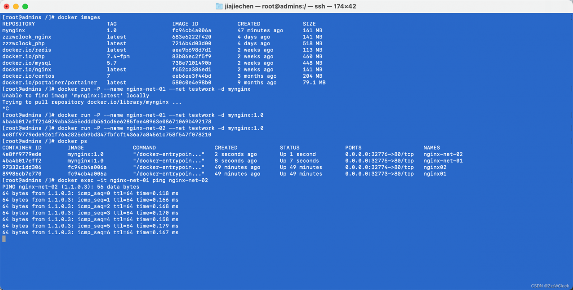The image size is (573, 290).
Task: Click container name nginx02
Action: tap(435, 167)
